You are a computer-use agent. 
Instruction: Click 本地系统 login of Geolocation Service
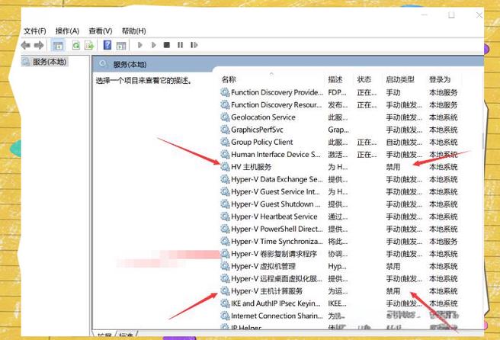pyautogui.click(x=444, y=117)
